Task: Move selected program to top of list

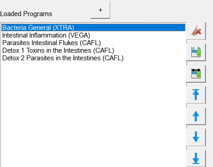Action: (x=196, y=95)
